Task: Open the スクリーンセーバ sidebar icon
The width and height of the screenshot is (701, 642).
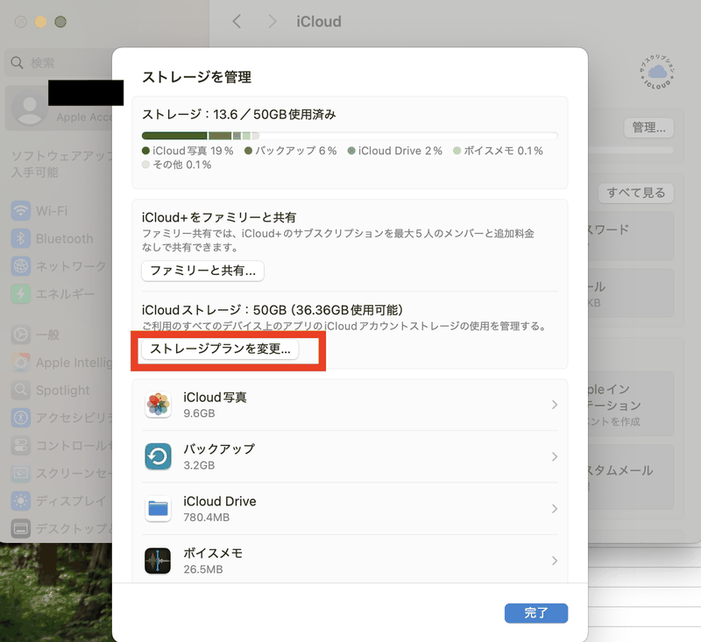Action: [20, 473]
